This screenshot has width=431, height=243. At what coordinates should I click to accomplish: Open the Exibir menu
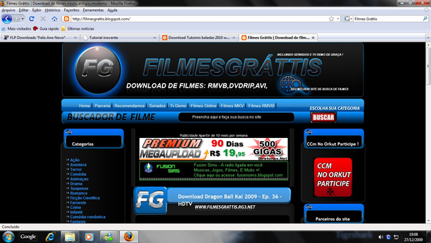click(36, 10)
